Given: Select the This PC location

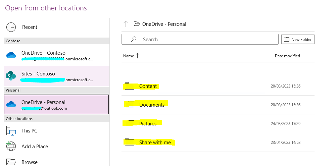Looking at the screenshot, I should point(29,131).
